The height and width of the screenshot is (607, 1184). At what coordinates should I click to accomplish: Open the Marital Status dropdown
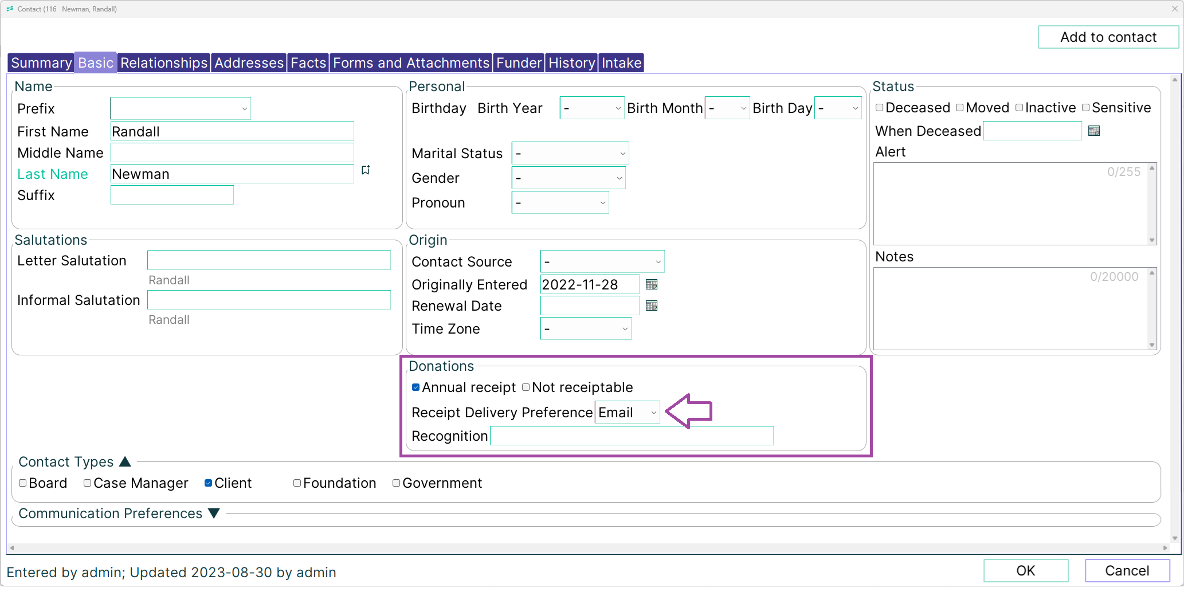tap(570, 153)
